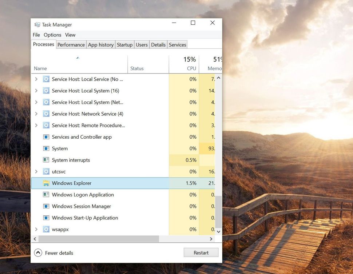Click the Task Manager title bar icon
The height and width of the screenshot is (274, 353).
(37, 24)
